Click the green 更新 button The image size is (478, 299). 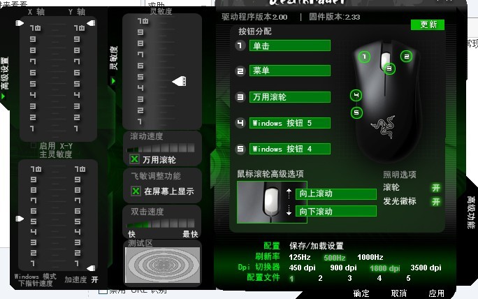(428, 24)
